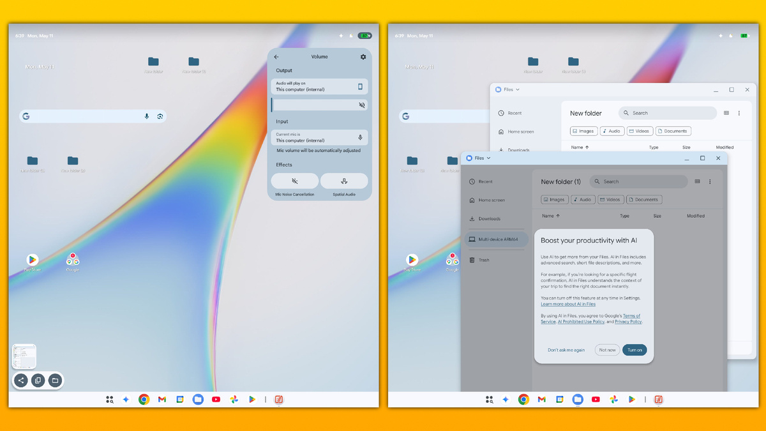Toggle the Documents filter chip in New folder (1) window
The height and width of the screenshot is (431, 766).
pos(643,199)
